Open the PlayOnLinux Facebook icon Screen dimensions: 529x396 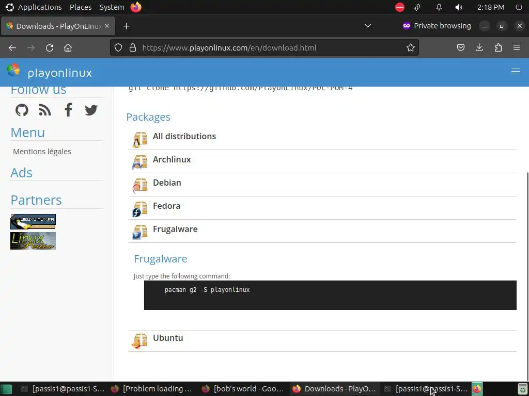pyautogui.click(x=68, y=110)
